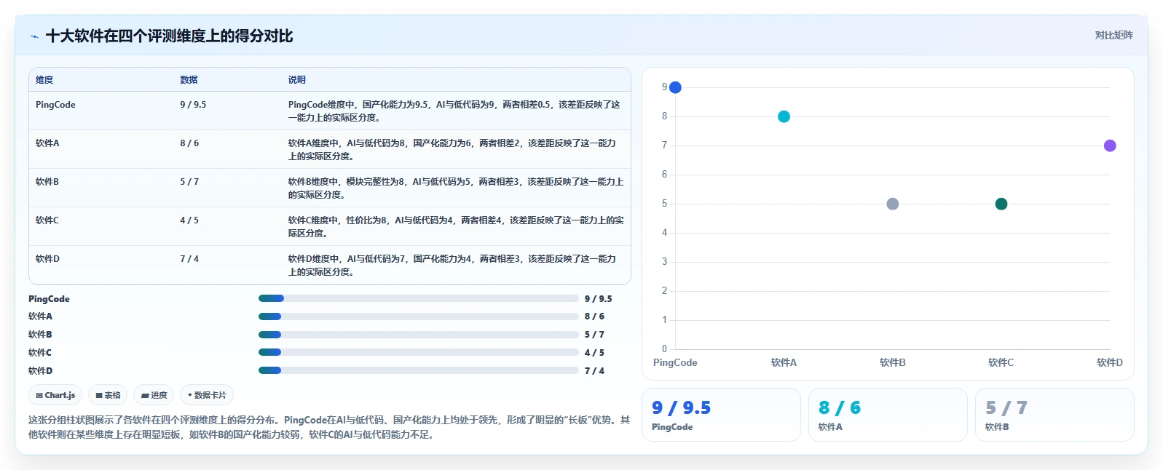Click the 软件C x-axis label of the chart
This screenshot has width=1163, height=470.
(x=1001, y=362)
